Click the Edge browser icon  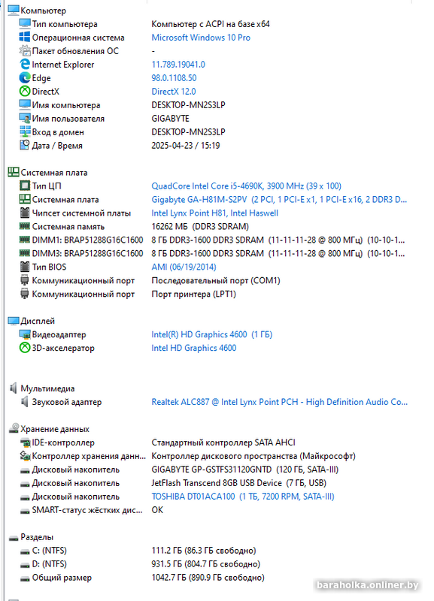coord(25,78)
